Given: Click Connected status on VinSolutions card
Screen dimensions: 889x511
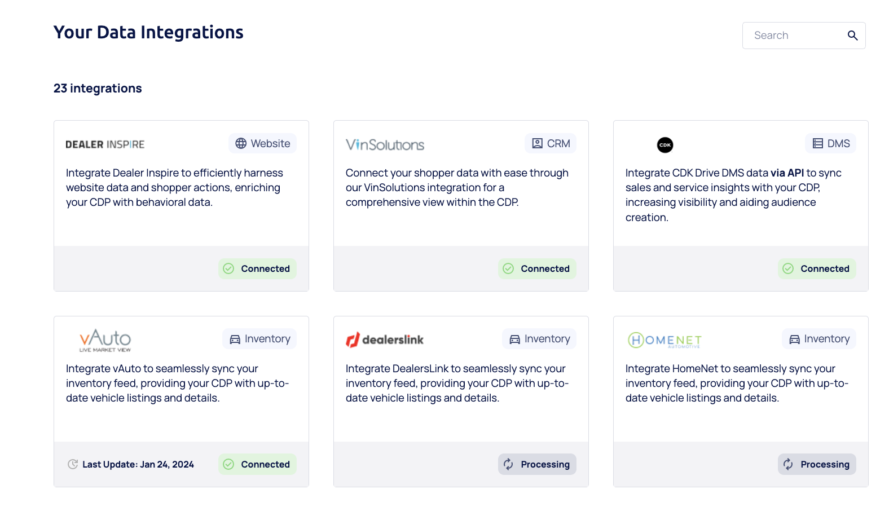Looking at the screenshot, I should tap(537, 269).
